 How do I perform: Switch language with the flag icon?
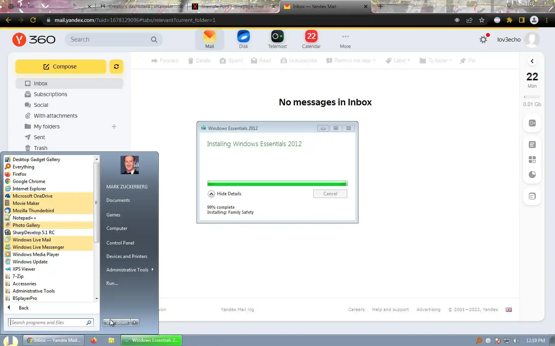(x=509, y=309)
